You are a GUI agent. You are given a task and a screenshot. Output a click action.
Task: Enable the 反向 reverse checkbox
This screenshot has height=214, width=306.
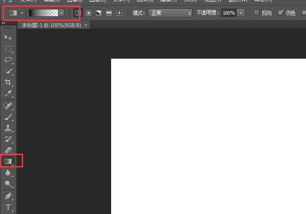tap(256, 13)
